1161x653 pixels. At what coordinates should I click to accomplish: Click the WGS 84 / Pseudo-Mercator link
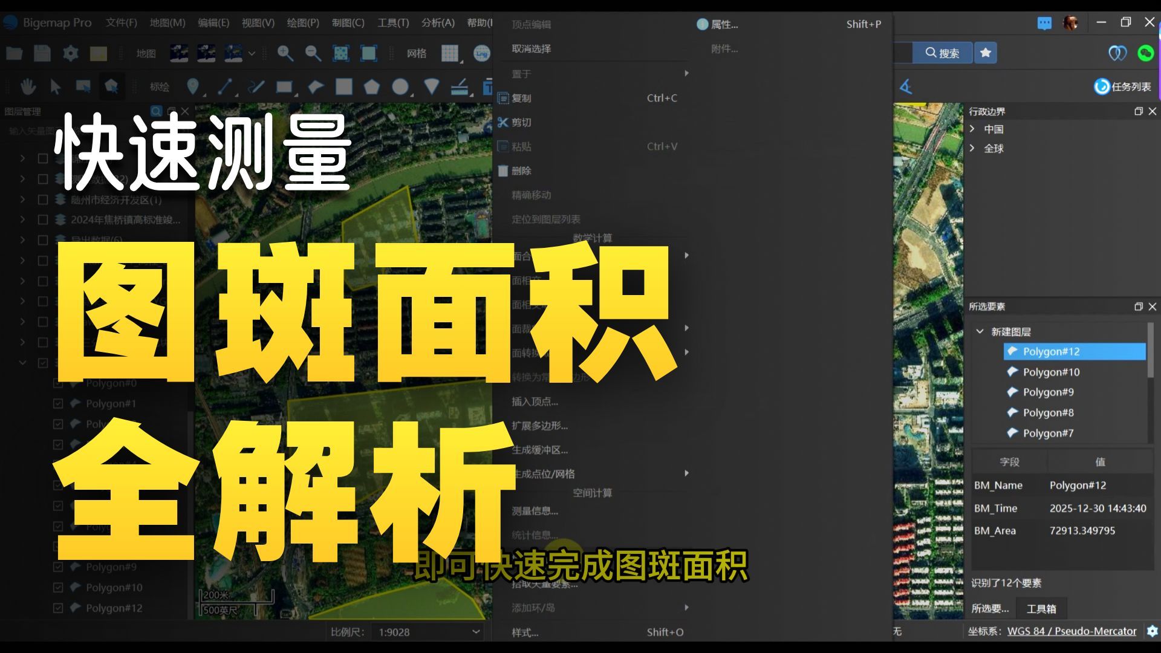(1072, 631)
